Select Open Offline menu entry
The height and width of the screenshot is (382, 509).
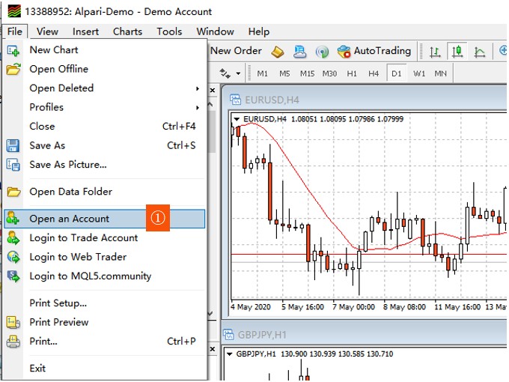click(105, 69)
